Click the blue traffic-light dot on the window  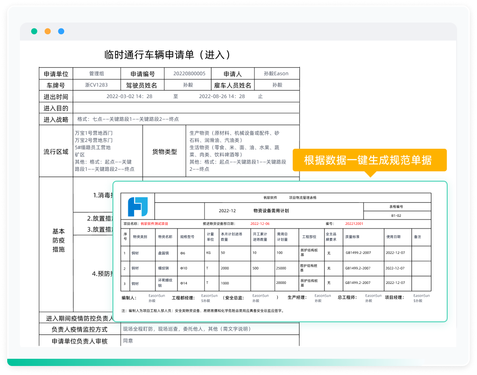click(61, 32)
